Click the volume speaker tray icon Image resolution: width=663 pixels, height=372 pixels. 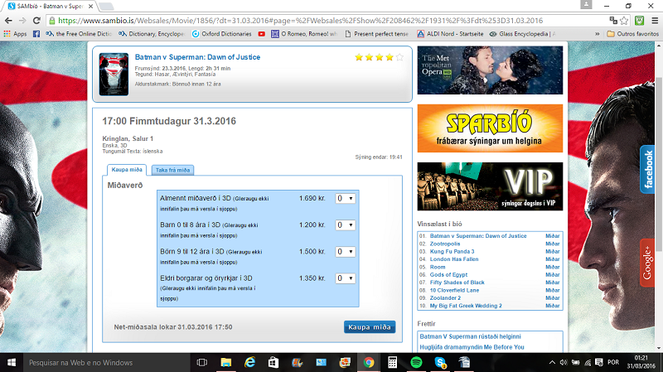(x=564, y=363)
